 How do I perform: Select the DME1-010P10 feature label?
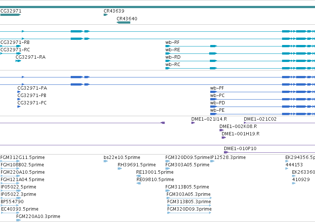240,149
